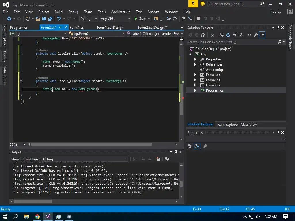
Task: Toggle auto hide pin on Solution Explorer panel
Action: click(x=278, y=28)
